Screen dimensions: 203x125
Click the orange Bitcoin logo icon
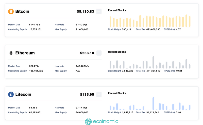tap(11, 11)
